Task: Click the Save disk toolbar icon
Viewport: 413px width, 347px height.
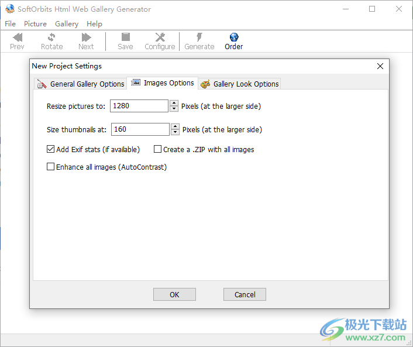Action: click(125, 37)
